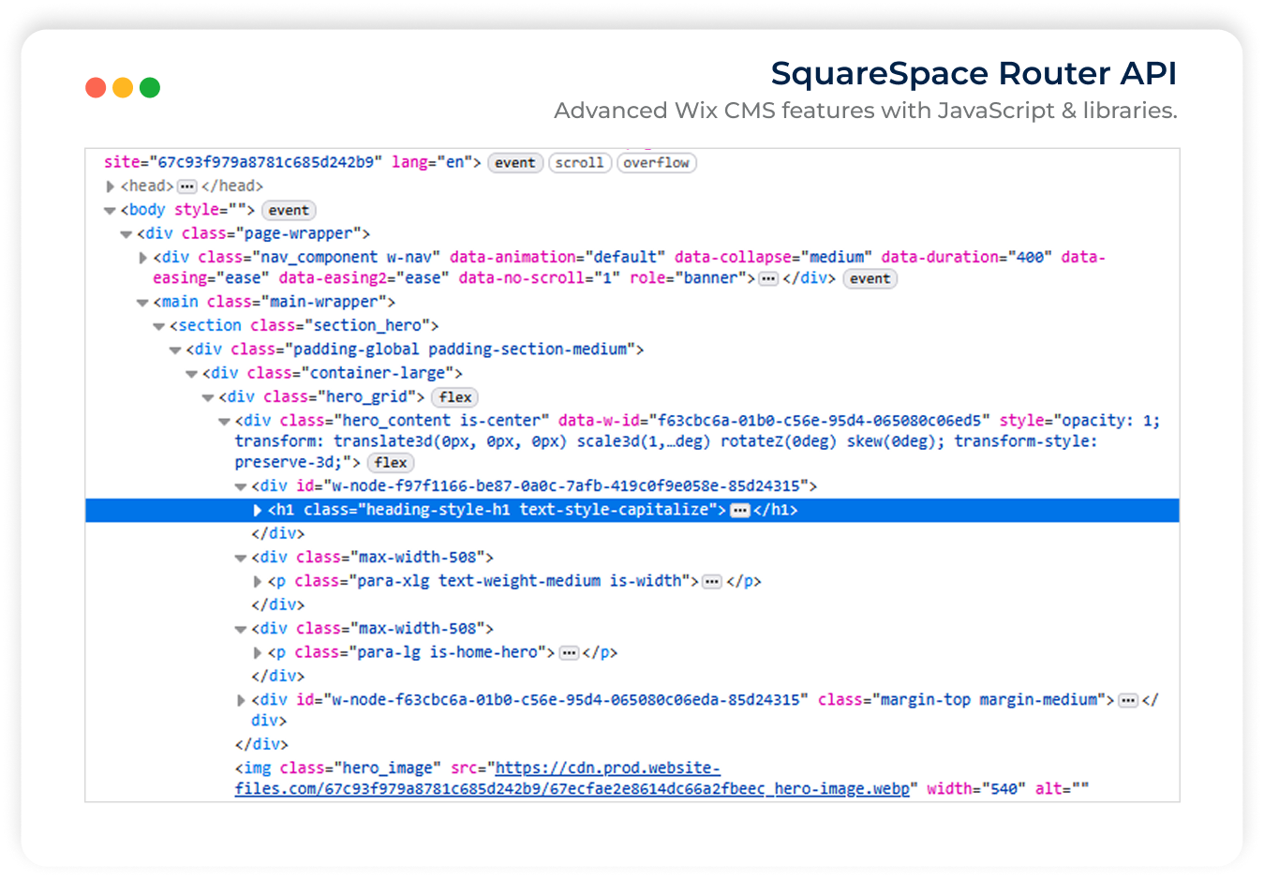Select the section_hero tag text
The width and height of the screenshot is (1264, 880).
pyautogui.click(x=304, y=326)
